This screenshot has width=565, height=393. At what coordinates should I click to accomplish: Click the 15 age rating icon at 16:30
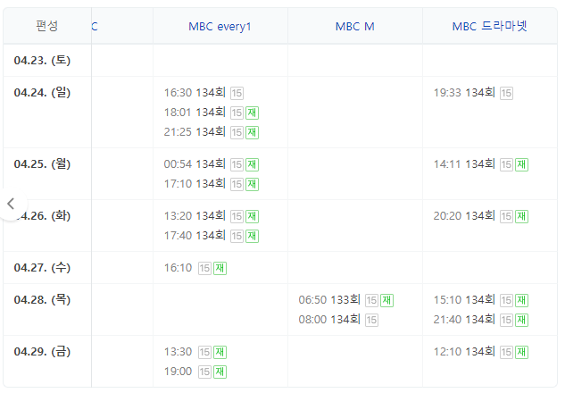click(x=237, y=93)
